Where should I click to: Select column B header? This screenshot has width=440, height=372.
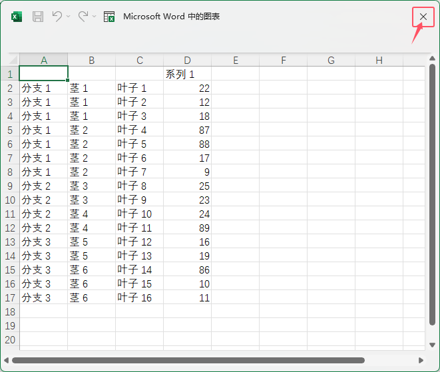(x=91, y=60)
